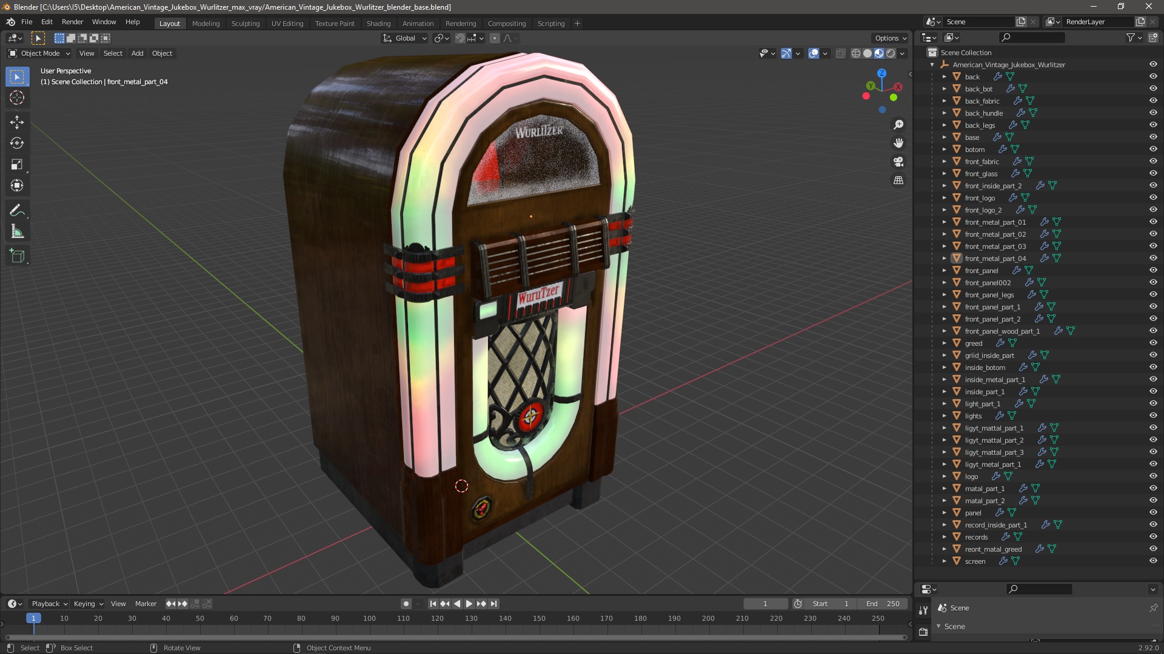Switch orthographic perspective grid icon
The width and height of the screenshot is (1164, 654).
[898, 180]
